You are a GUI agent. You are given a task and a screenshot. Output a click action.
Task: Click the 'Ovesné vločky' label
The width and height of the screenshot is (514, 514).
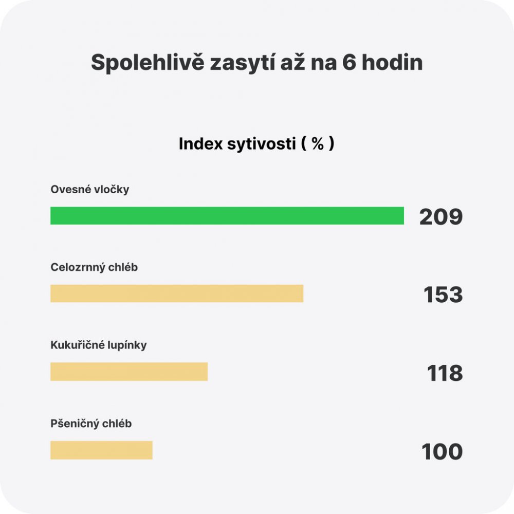tap(90, 190)
